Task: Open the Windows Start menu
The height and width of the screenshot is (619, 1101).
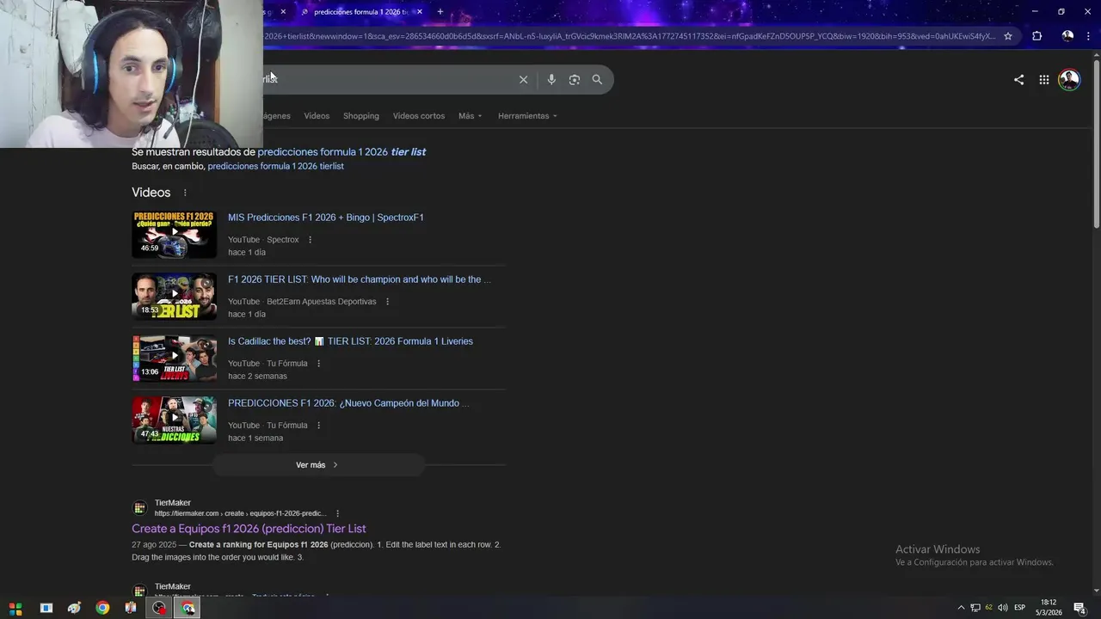Action: pos(15,608)
